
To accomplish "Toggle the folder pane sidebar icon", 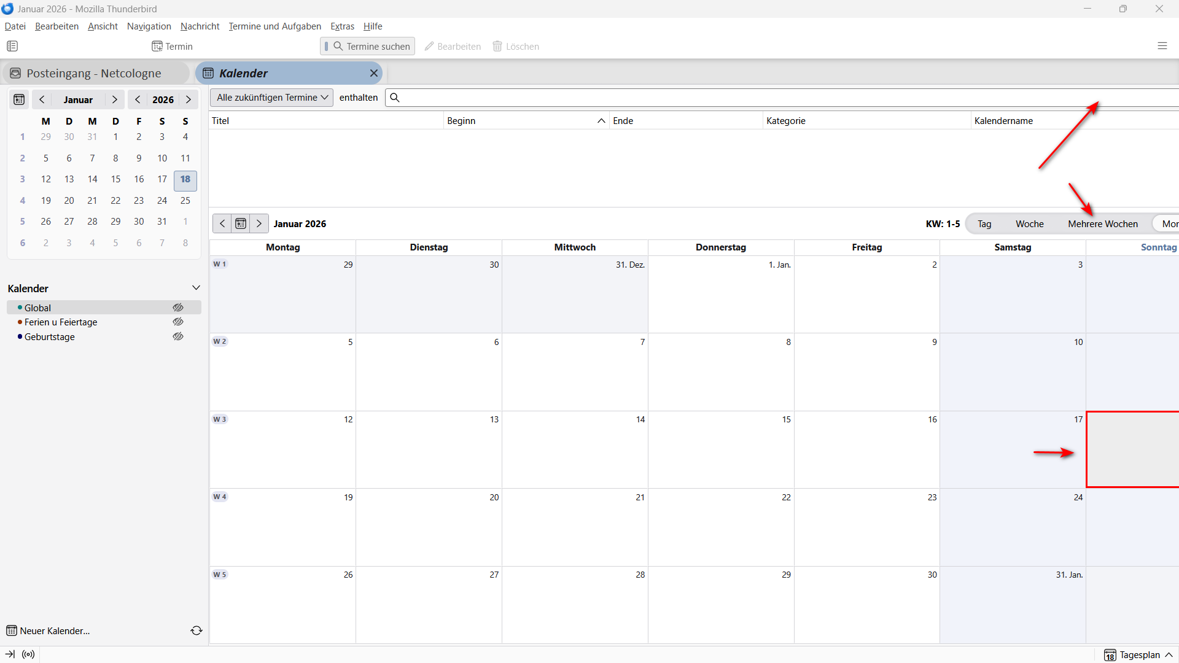I will pyautogui.click(x=12, y=46).
